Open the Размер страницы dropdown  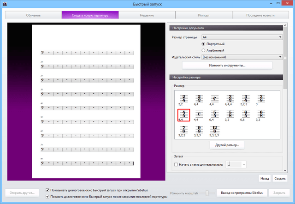point(242,37)
